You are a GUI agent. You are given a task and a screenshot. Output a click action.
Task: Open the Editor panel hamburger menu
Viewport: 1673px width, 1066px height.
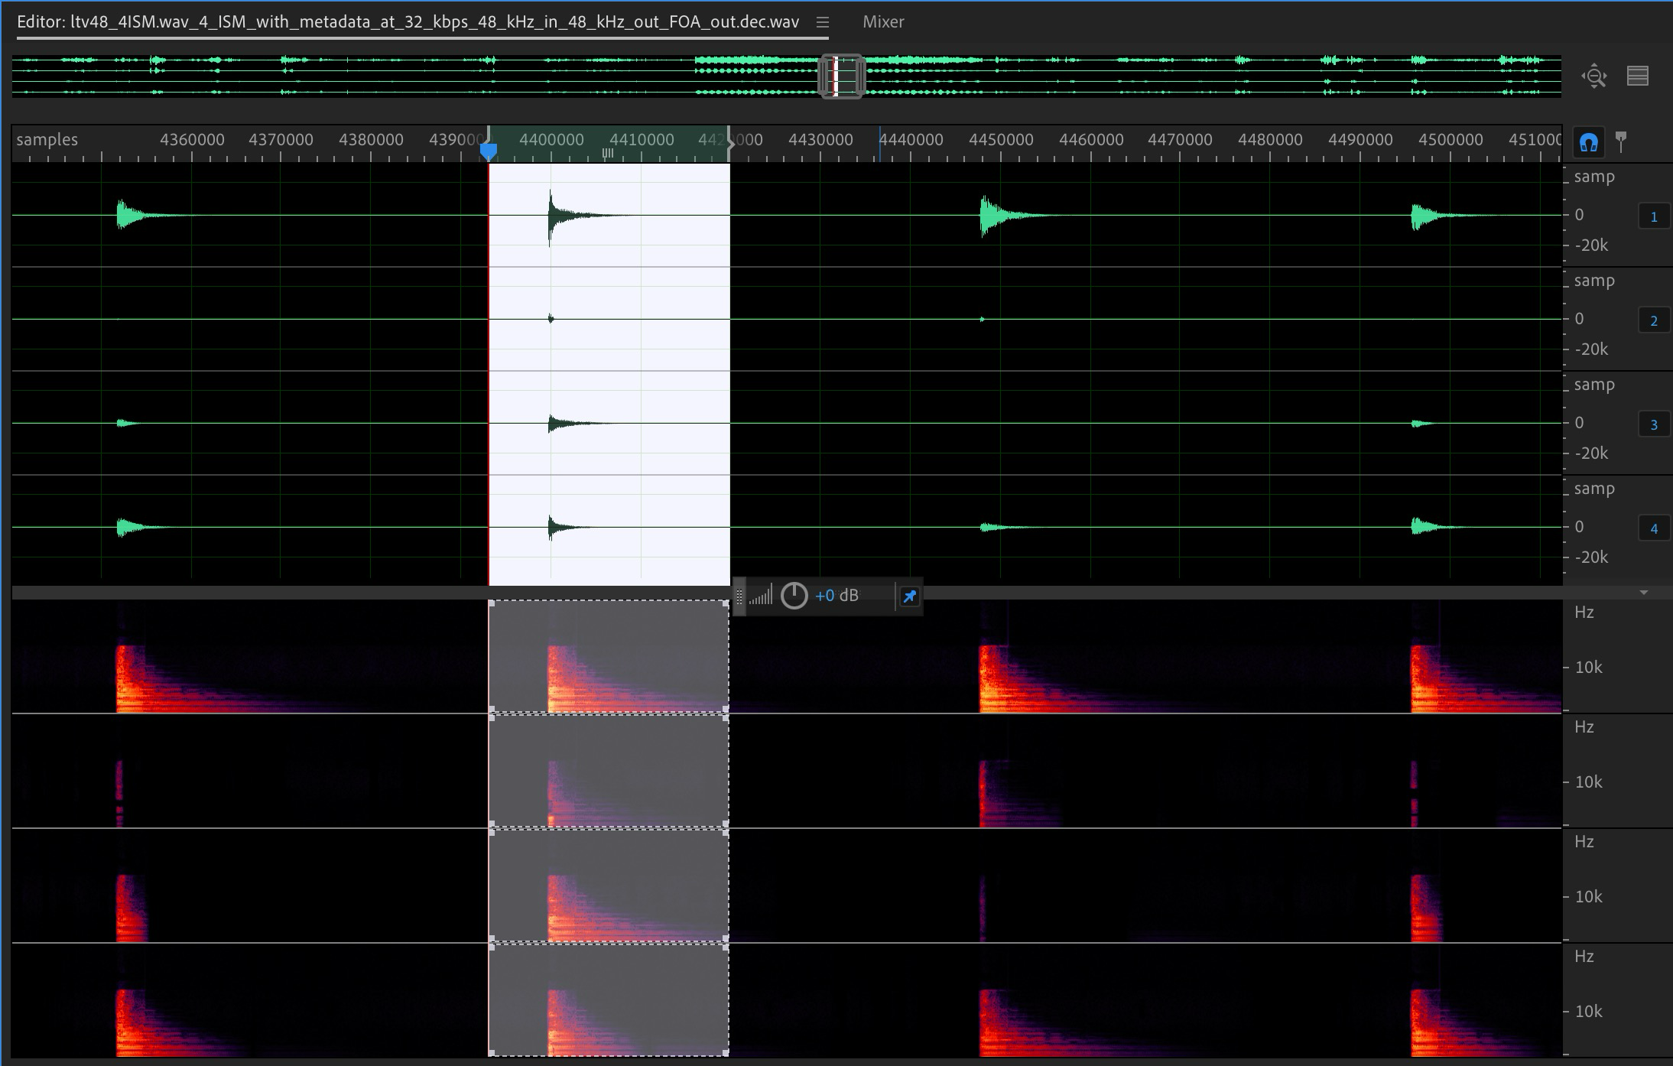823,22
